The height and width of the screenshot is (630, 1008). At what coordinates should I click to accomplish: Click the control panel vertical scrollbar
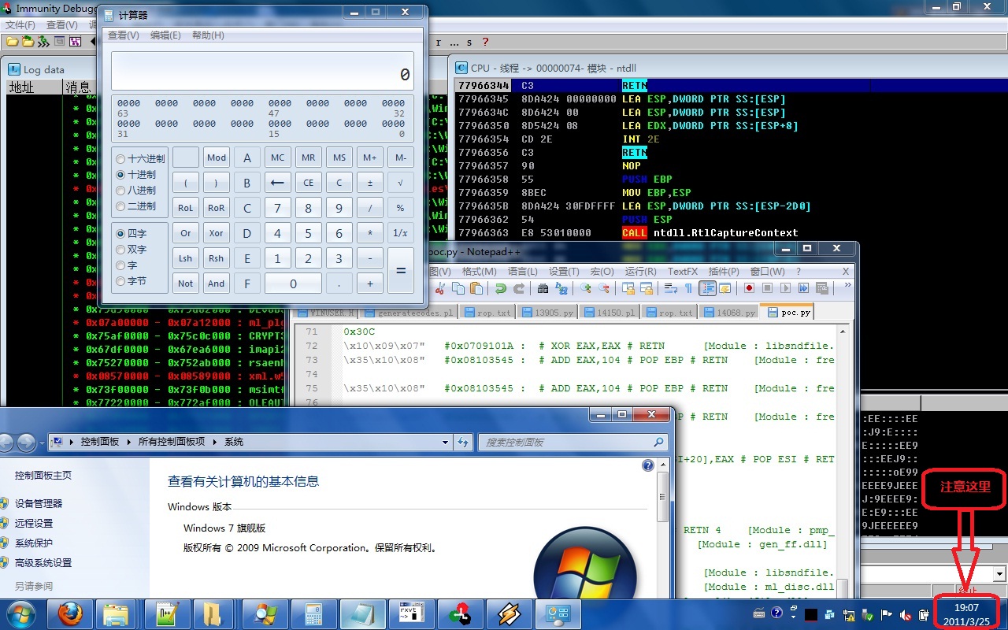663,528
